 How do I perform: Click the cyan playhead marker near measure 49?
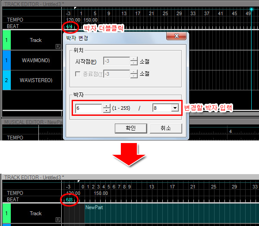(x=251, y=9)
